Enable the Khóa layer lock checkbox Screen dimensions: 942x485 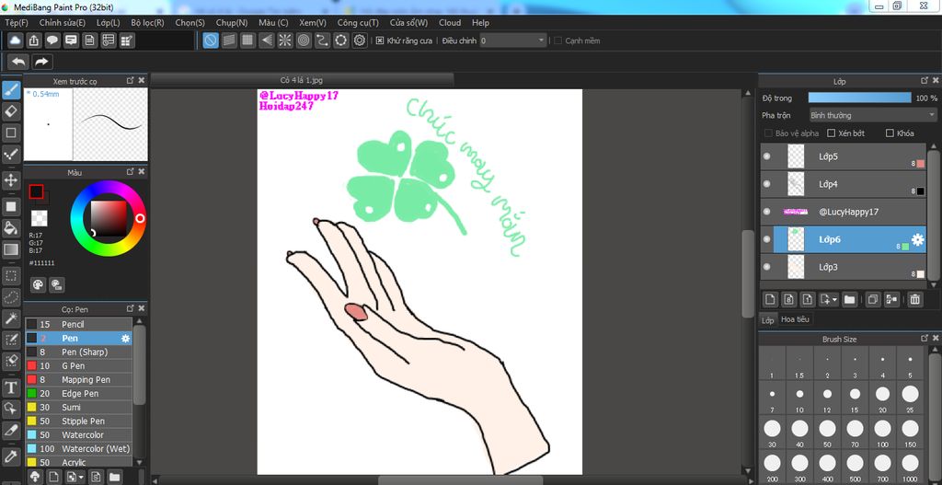(x=890, y=133)
